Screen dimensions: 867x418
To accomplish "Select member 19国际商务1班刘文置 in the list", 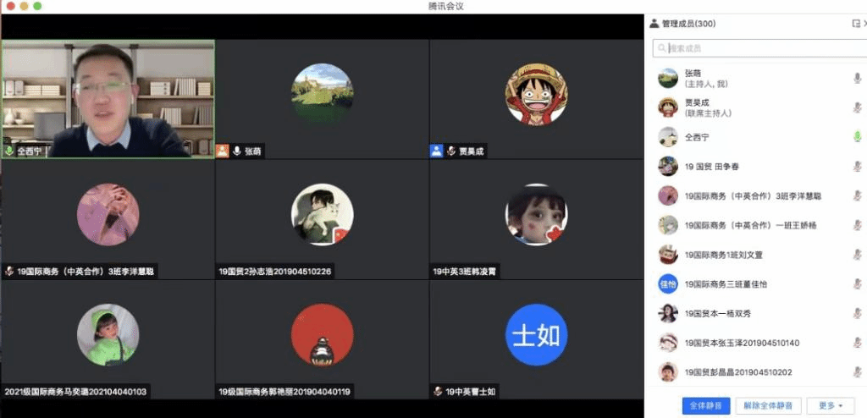I will (x=724, y=255).
